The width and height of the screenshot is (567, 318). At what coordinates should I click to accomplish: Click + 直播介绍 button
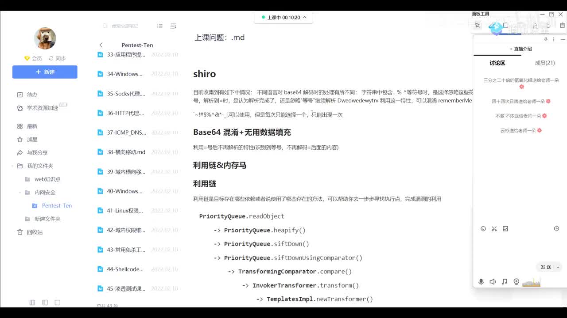520,49
